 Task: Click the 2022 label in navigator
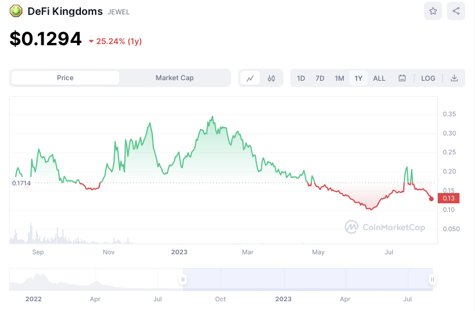pos(33,299)
